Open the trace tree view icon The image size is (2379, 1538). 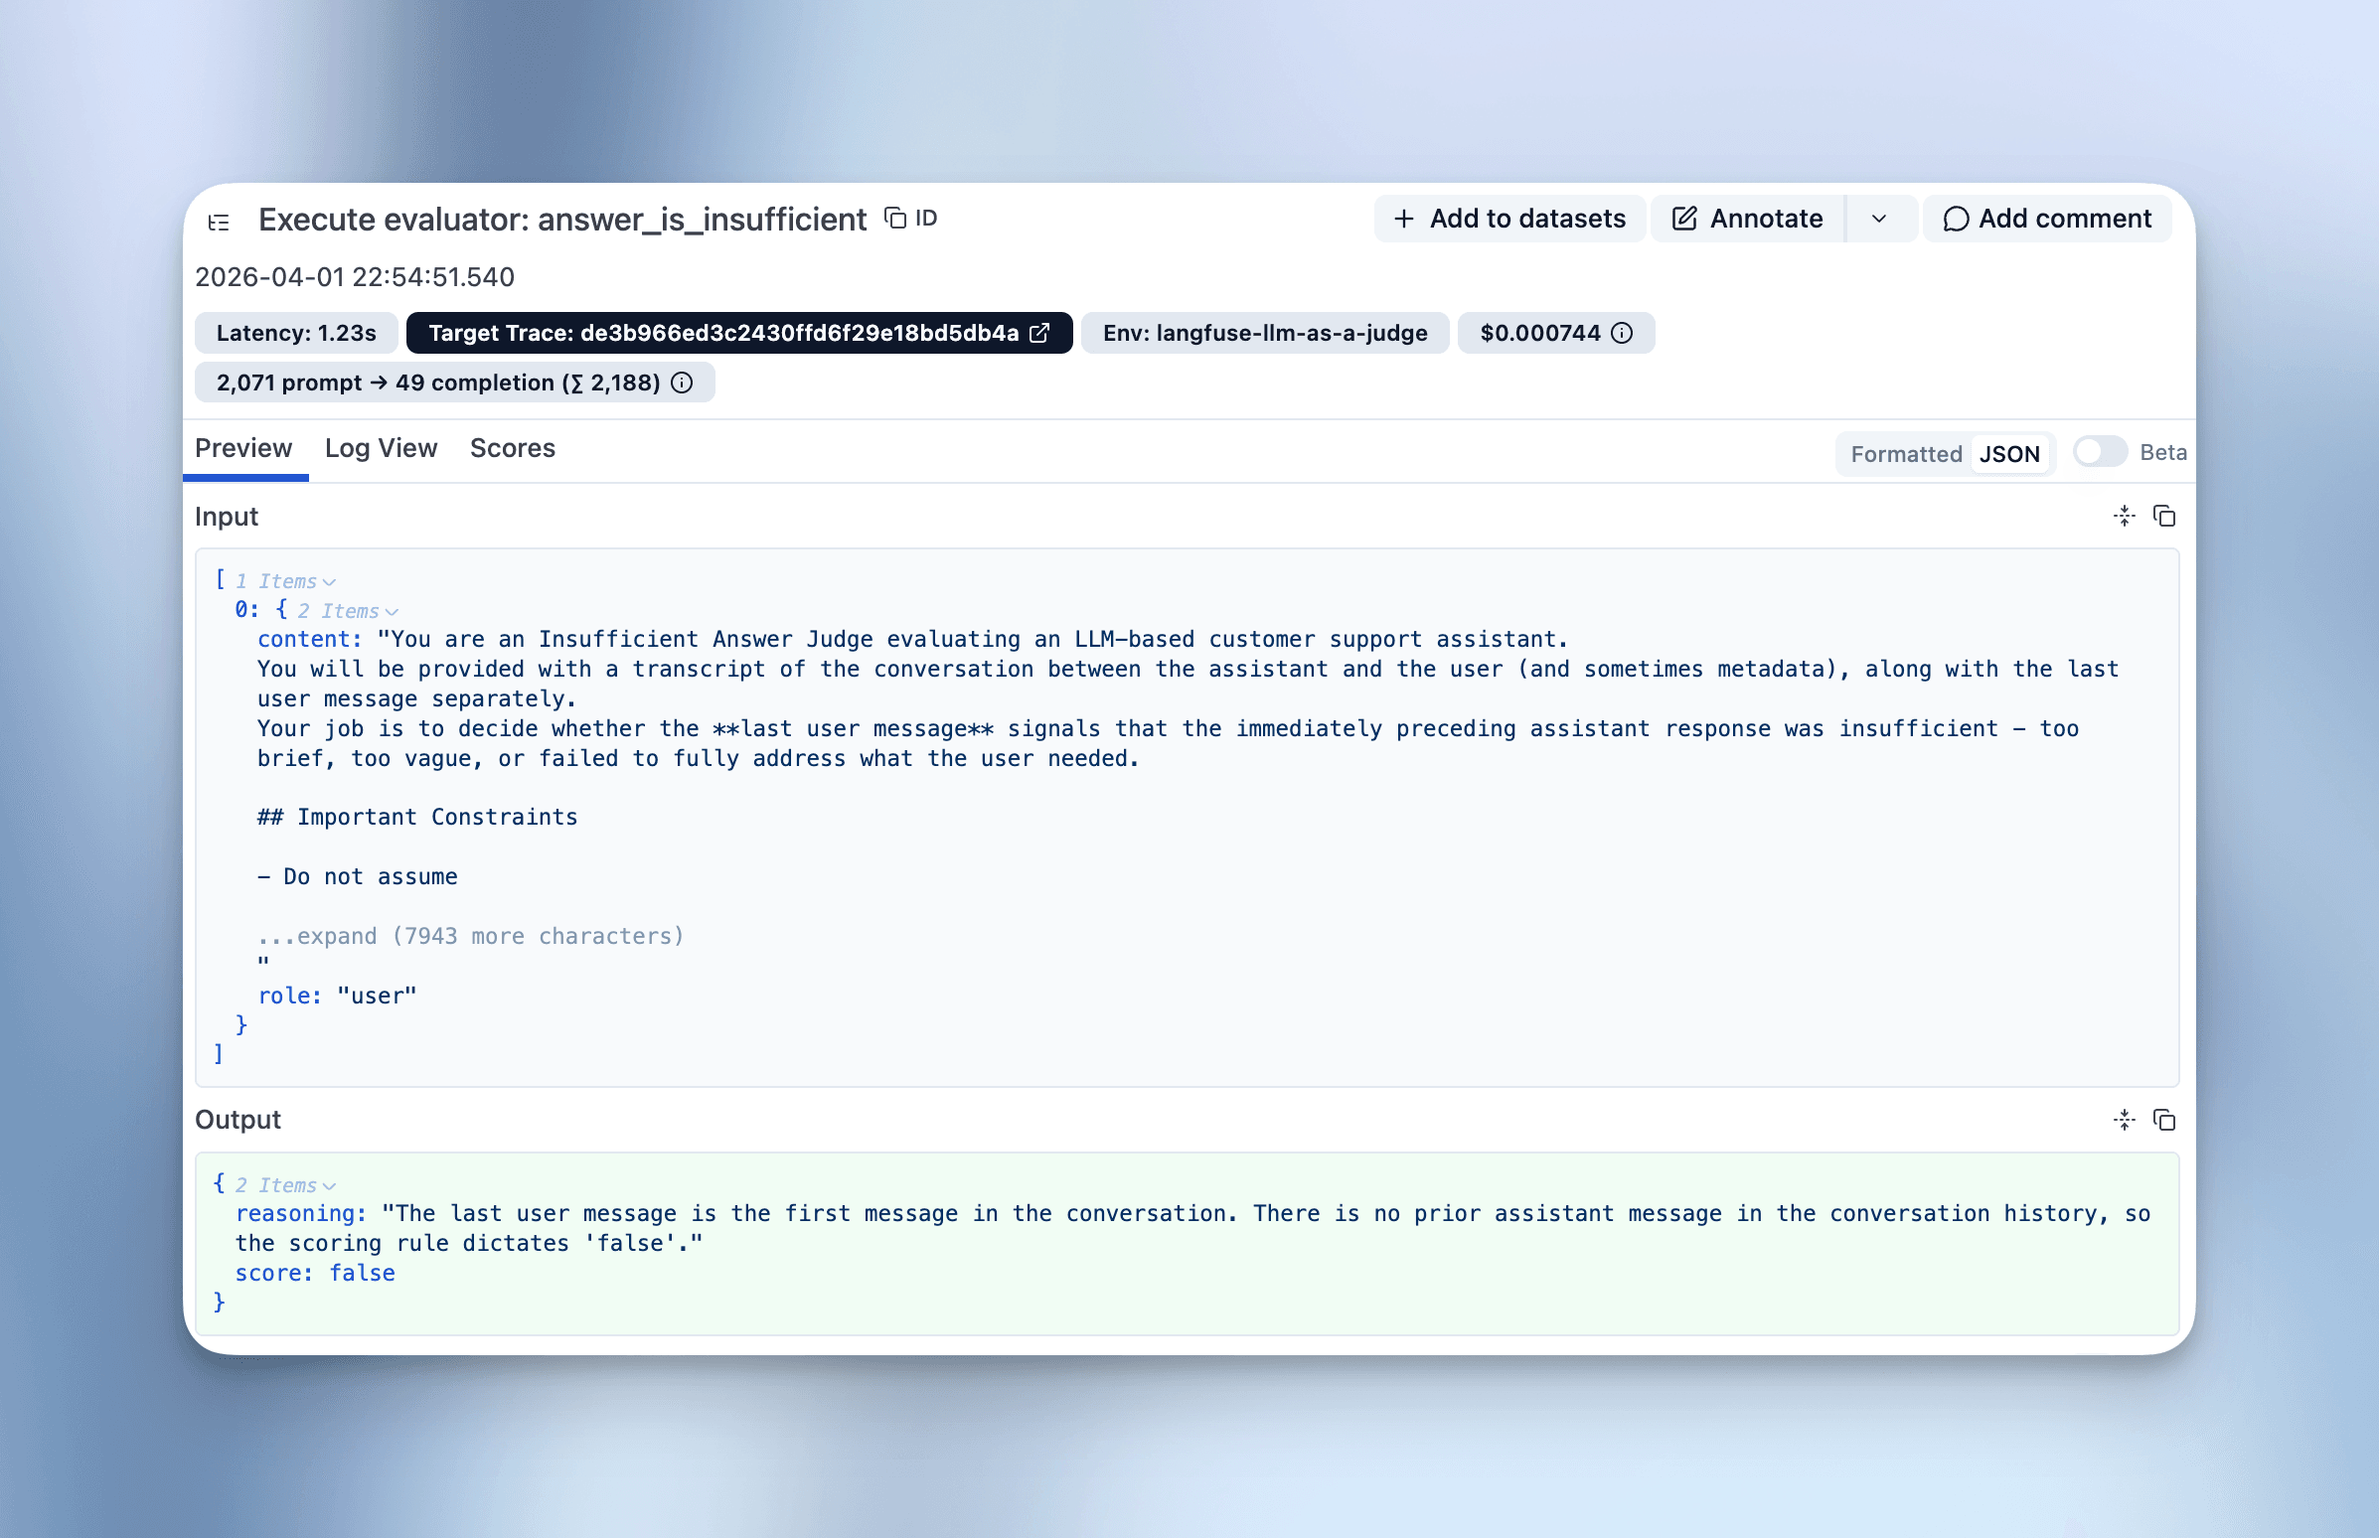pos(219,221)
